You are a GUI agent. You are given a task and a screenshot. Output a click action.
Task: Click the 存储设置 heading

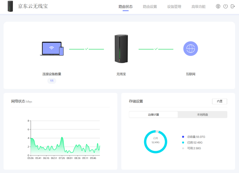[136, 101]
